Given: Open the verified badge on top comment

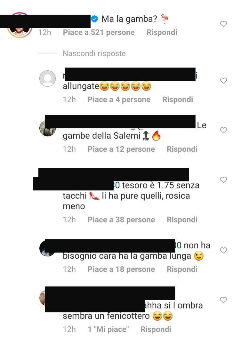Looking at the screenshot, I should pyautogui.click(x=95, y=19).
